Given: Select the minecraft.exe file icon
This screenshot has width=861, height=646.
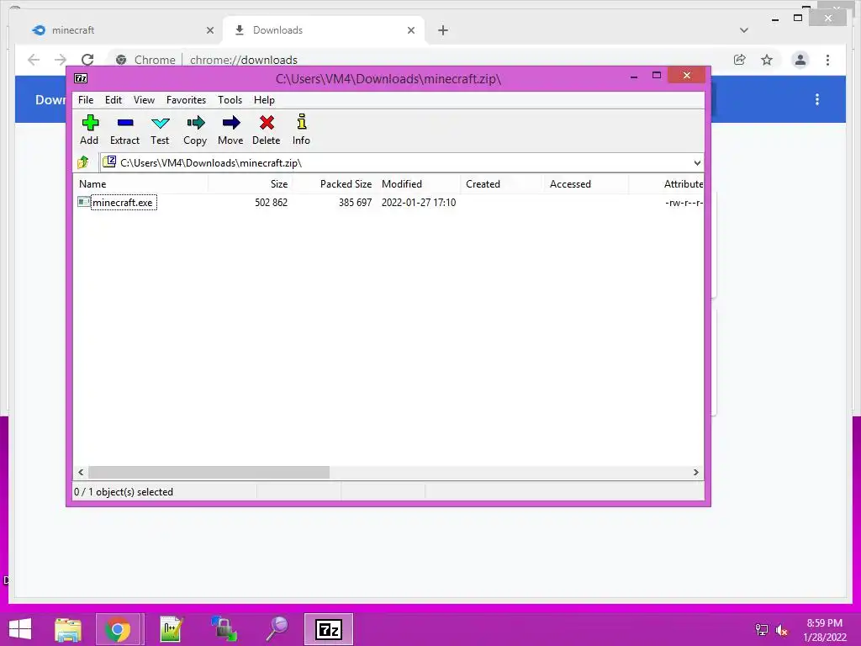Looking at the screenshot, I should (x=83, y=202).
